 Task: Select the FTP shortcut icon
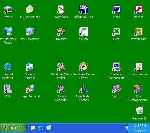pyautogui.click(x=8, y=89)
